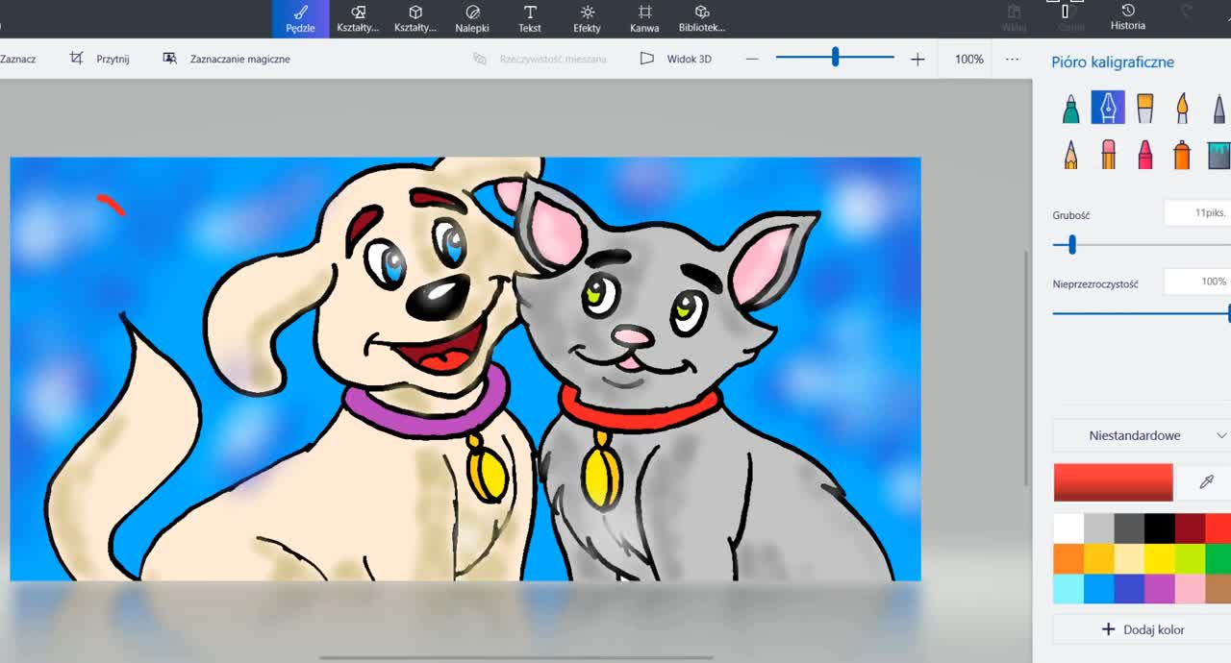Switch to Widok 3D
Image resolution: width=1231 pixels, height=663 pixels.
pyautogui.click(x=676, y=59)
